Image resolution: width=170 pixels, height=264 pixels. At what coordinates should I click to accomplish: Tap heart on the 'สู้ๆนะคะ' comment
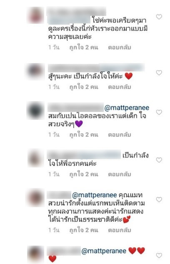159,73
